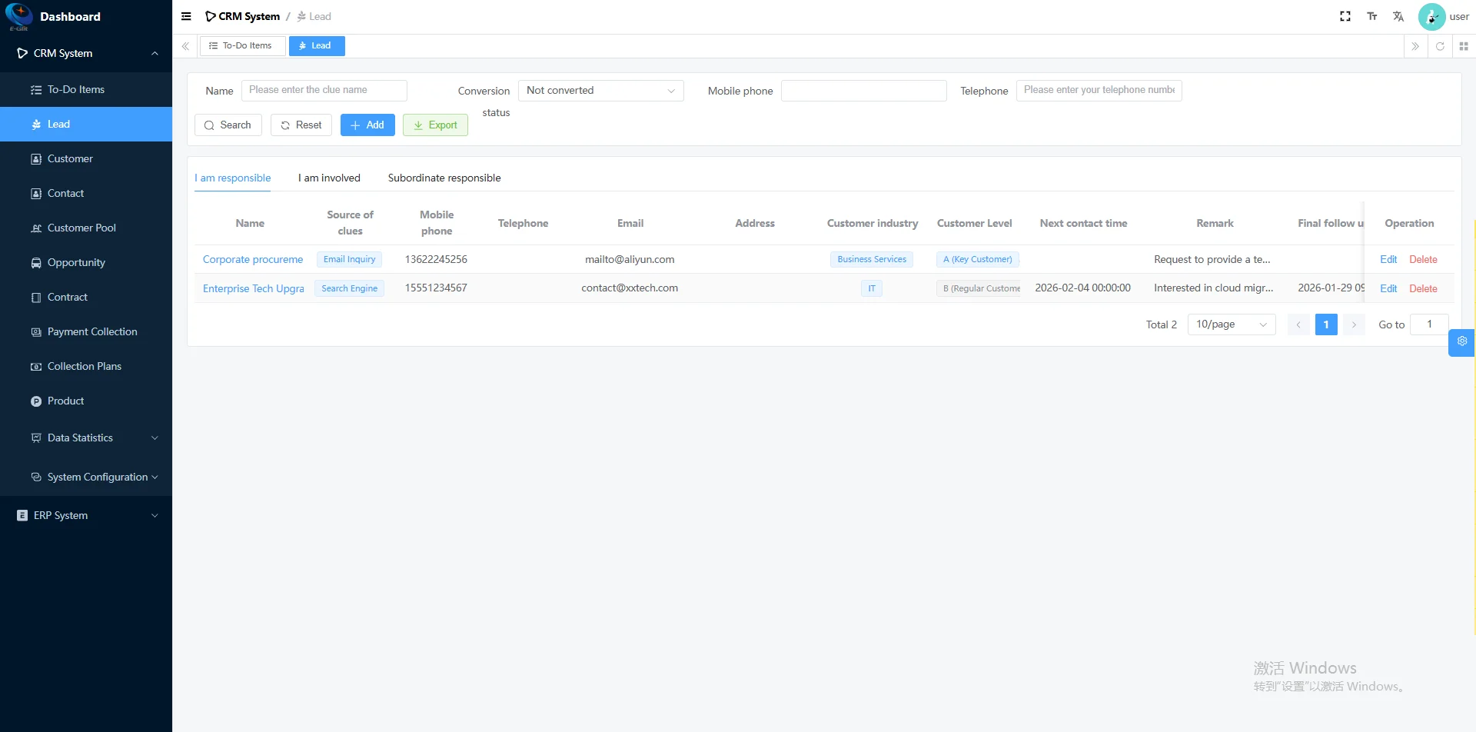Click the 2026-02-04 next contact time
The image size is (1476, 732).
coord(1082,288)
